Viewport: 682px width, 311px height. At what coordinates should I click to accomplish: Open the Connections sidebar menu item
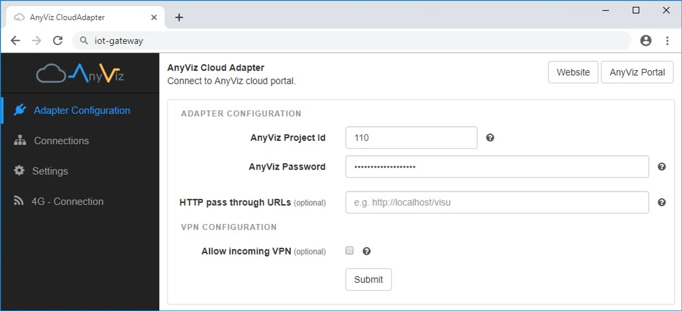point(61,141)
